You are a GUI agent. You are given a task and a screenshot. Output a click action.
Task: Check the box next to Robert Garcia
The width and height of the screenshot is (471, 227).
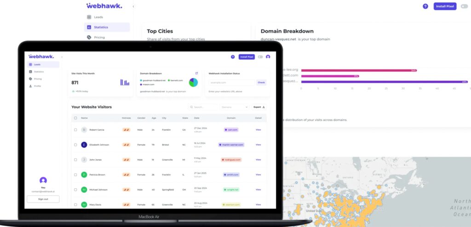pyautogui.click(x=75, y=130)
